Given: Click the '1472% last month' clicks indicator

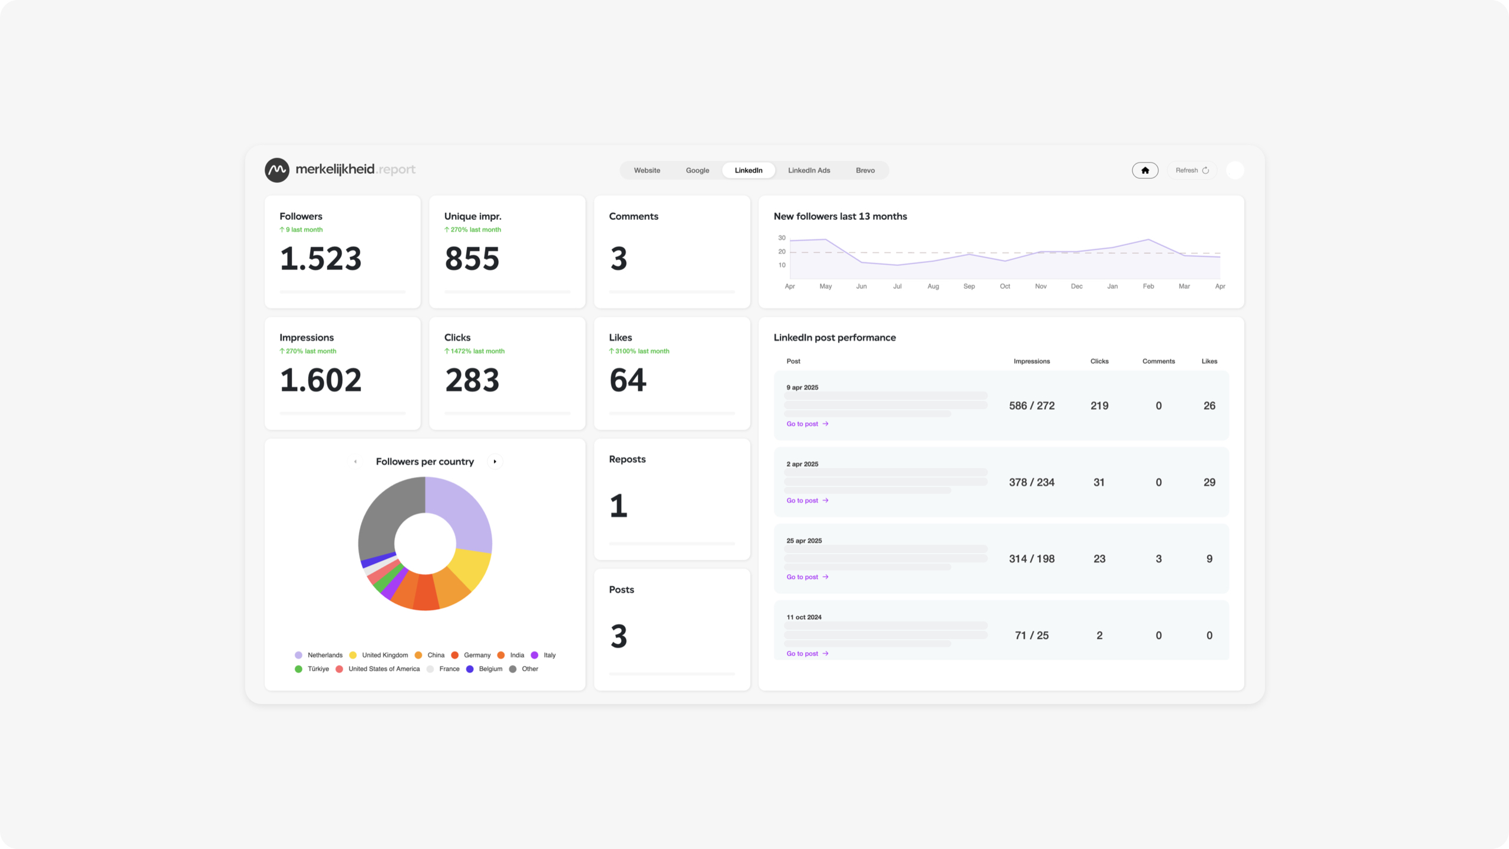Looking at the screenshot, I should click(475, 351).
